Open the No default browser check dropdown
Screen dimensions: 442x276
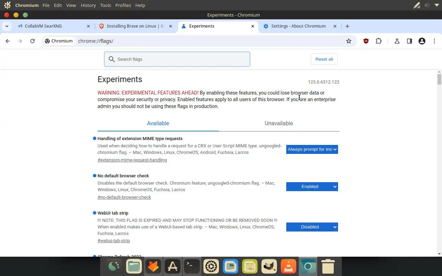tap(312, 187)
